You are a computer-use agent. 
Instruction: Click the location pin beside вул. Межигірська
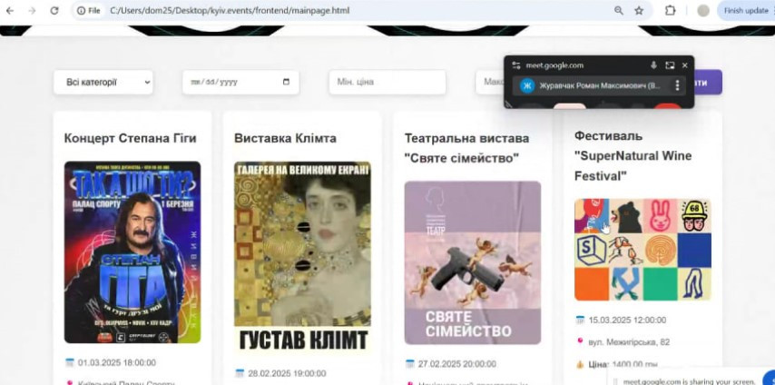click(580, 341)
